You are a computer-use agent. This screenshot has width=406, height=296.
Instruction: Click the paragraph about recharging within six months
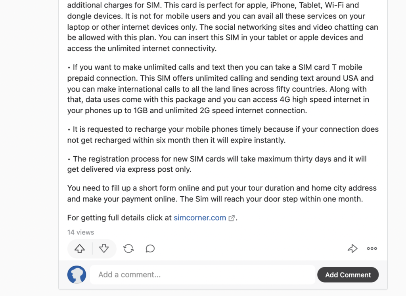pos(223,135)
